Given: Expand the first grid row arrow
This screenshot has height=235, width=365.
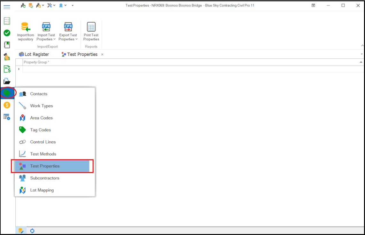Looking at the screenshot, I should click(x=19, y=69).
